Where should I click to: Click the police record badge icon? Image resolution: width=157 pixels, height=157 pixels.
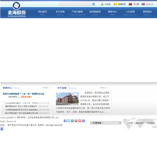pos(2,129)
